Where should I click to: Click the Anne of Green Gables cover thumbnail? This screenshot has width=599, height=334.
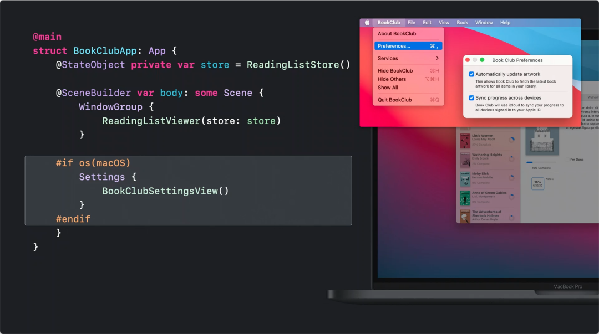pyautogui.click(x=465, y=198)
